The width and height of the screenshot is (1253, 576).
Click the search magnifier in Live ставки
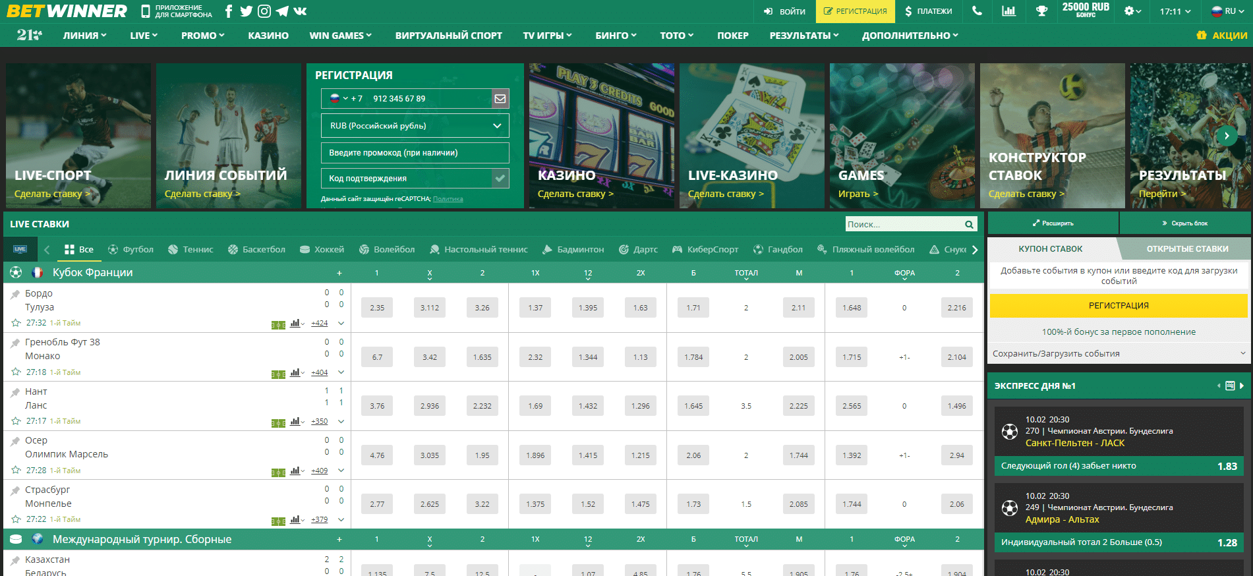click(x=969, y=225)
